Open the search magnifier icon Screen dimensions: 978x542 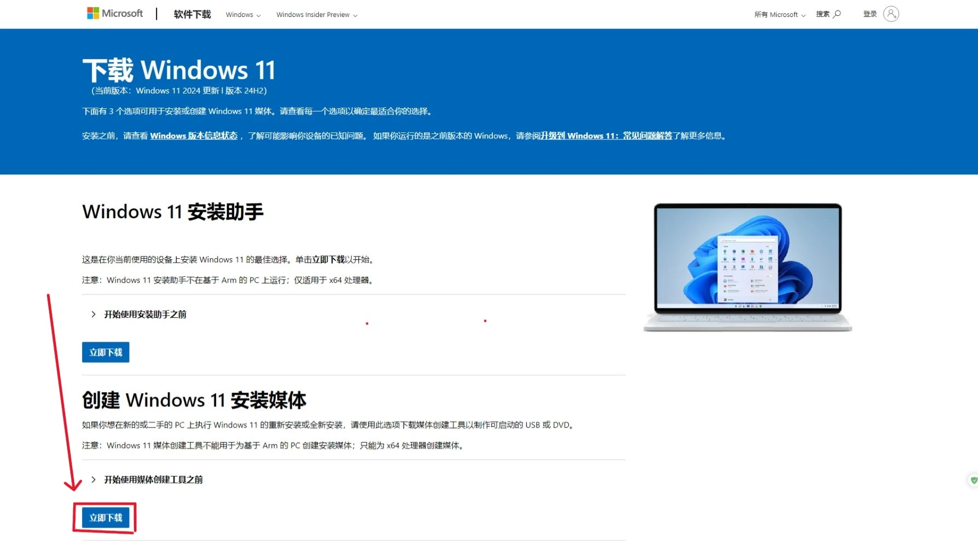pyautogui.click(x=836, y=14)
